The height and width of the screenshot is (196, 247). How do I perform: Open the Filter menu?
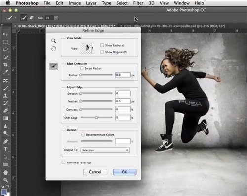tap(138, 3)
